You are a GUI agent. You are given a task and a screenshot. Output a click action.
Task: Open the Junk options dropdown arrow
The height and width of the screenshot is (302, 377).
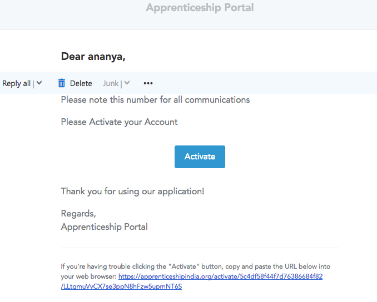pos(127,83)
